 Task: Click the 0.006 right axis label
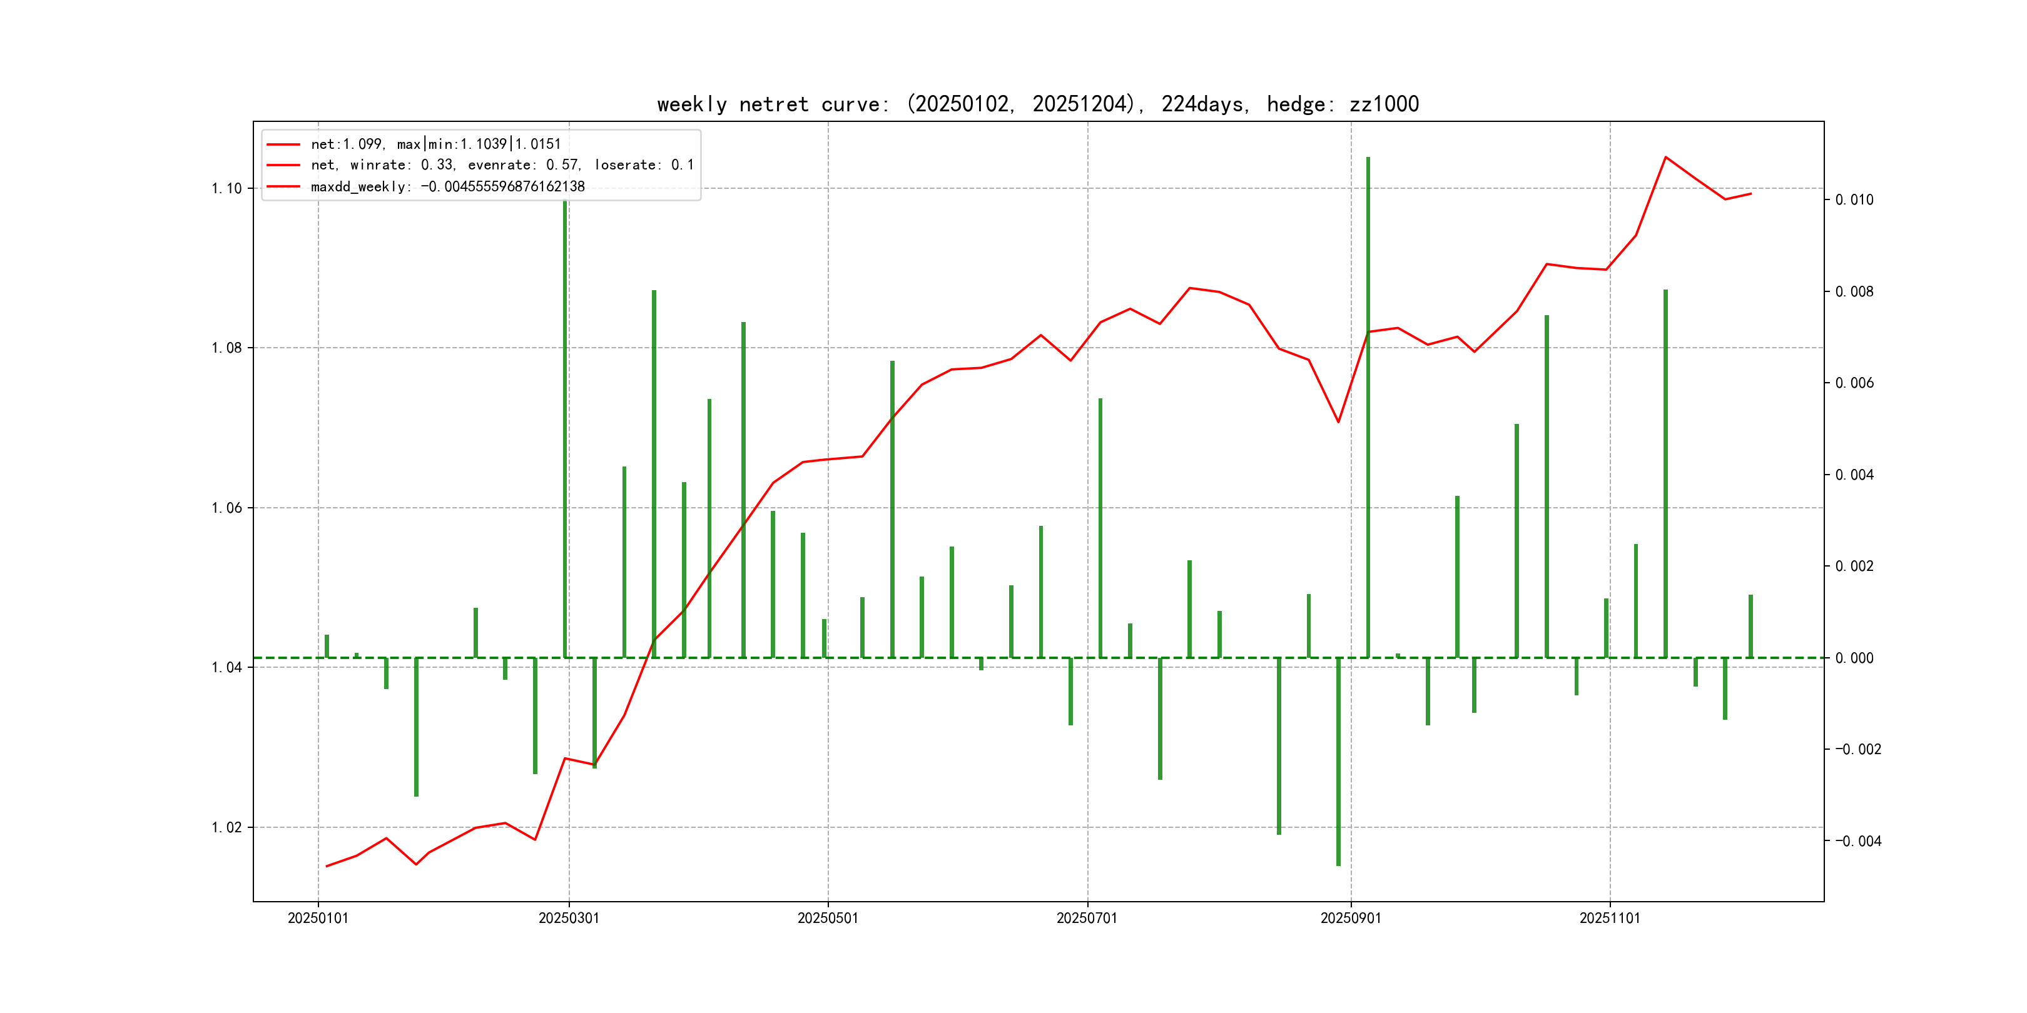coord(1855,383)
